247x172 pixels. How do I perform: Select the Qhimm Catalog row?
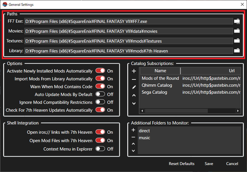point(157,85)
